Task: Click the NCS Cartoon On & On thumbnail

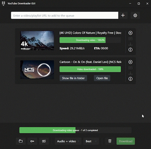Action: tap(37, 70)
